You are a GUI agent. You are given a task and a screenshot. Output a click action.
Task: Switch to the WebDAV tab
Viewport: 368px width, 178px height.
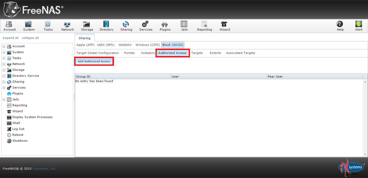click(x=125, y=45)
